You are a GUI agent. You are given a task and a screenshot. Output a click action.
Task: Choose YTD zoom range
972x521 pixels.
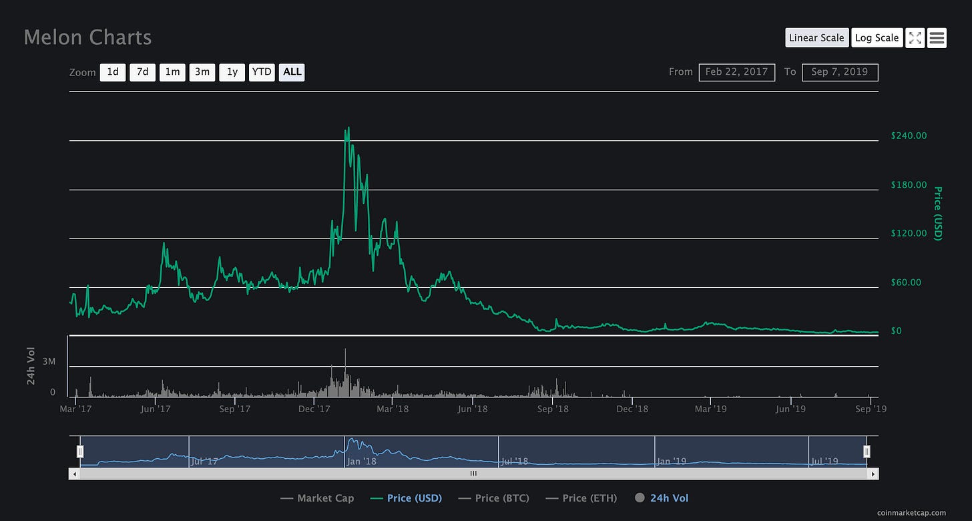pyautogui.click(x=262, y=72)
